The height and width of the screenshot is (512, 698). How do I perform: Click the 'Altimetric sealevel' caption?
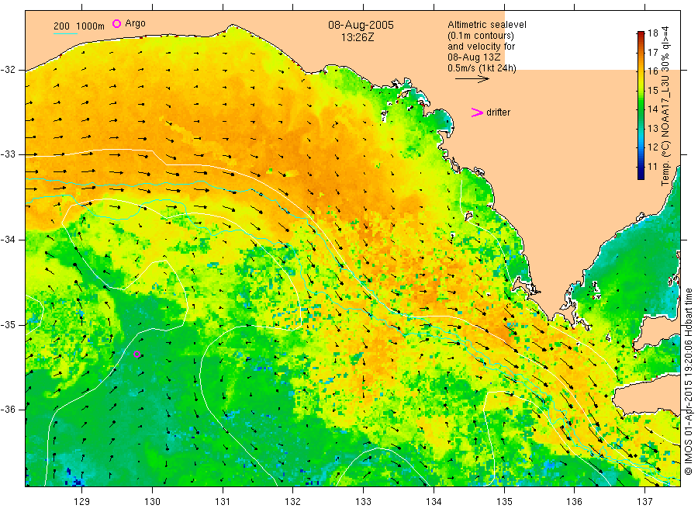click(x=487, y=25)
